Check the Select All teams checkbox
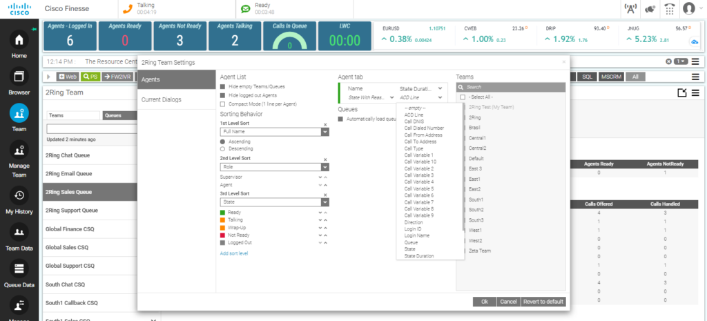Image resolution: width=707 pixels, height=321 pixels. click(x=463, y=97)
